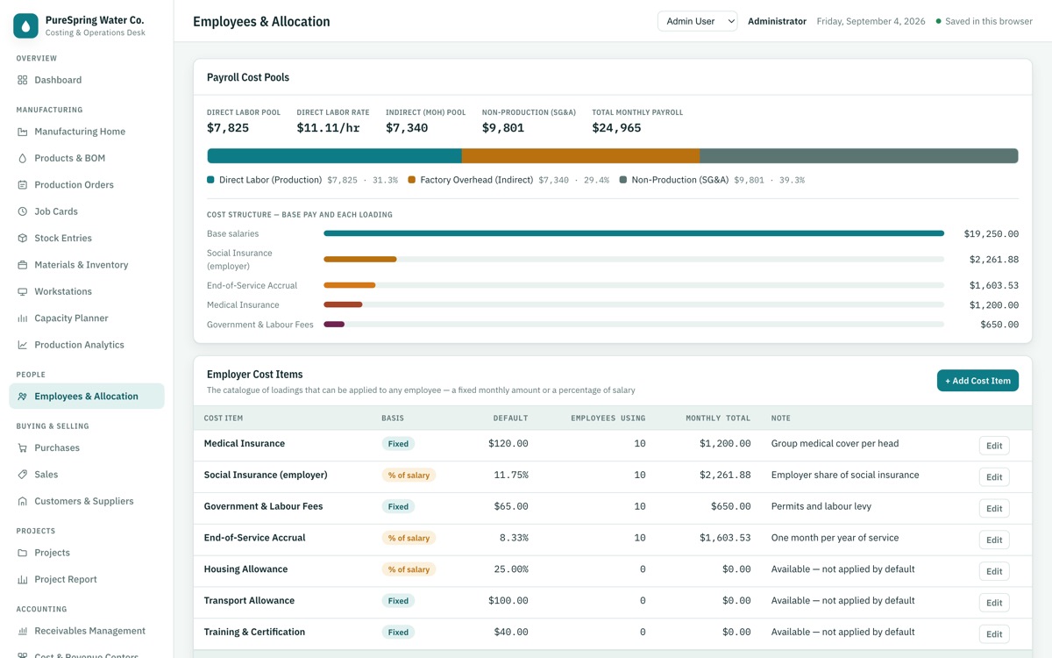This screenshot has height=658, width=1052.
Task: Select Capacity Planner in sidebar
Action: (87, 318)
